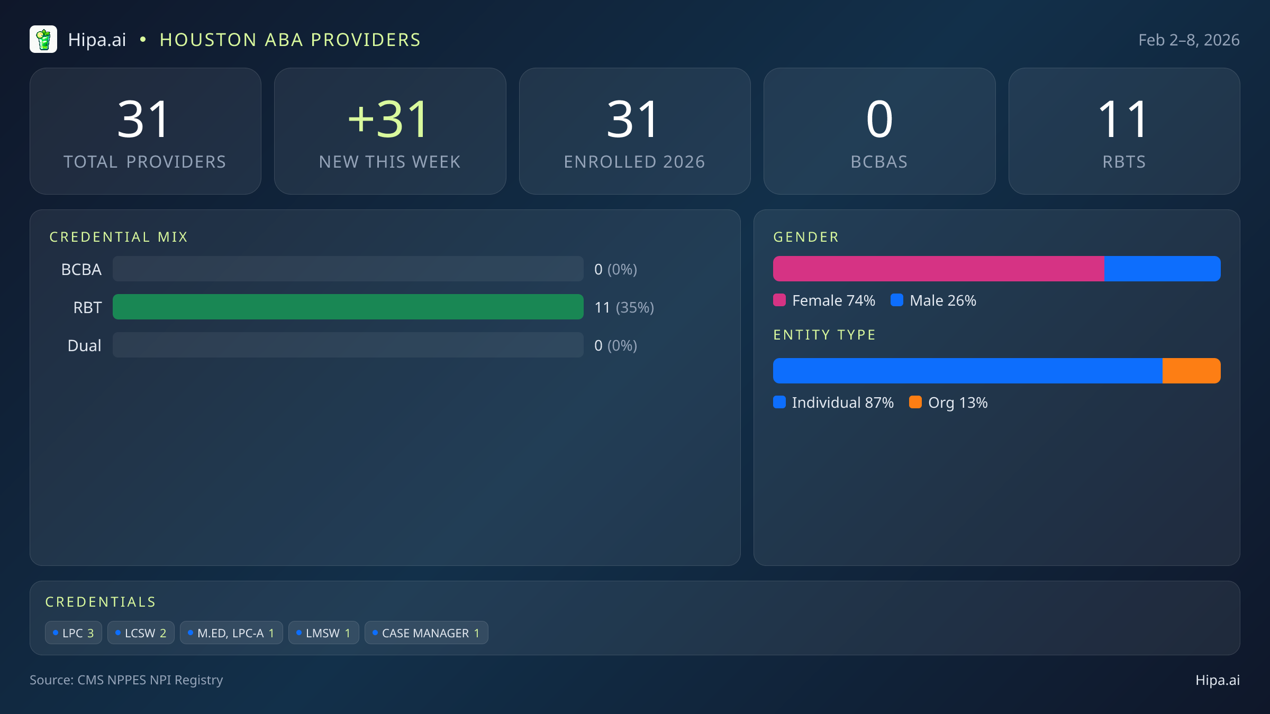Open the RBTS stat card
Viewport: 1270px width, 714px height.
(x=1124, y=131)
